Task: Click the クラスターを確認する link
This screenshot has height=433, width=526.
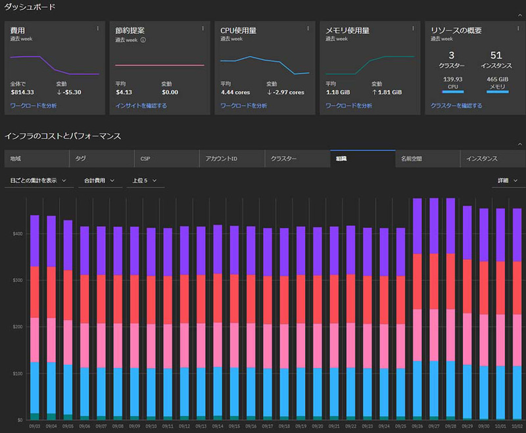Action: click(456, 106)
